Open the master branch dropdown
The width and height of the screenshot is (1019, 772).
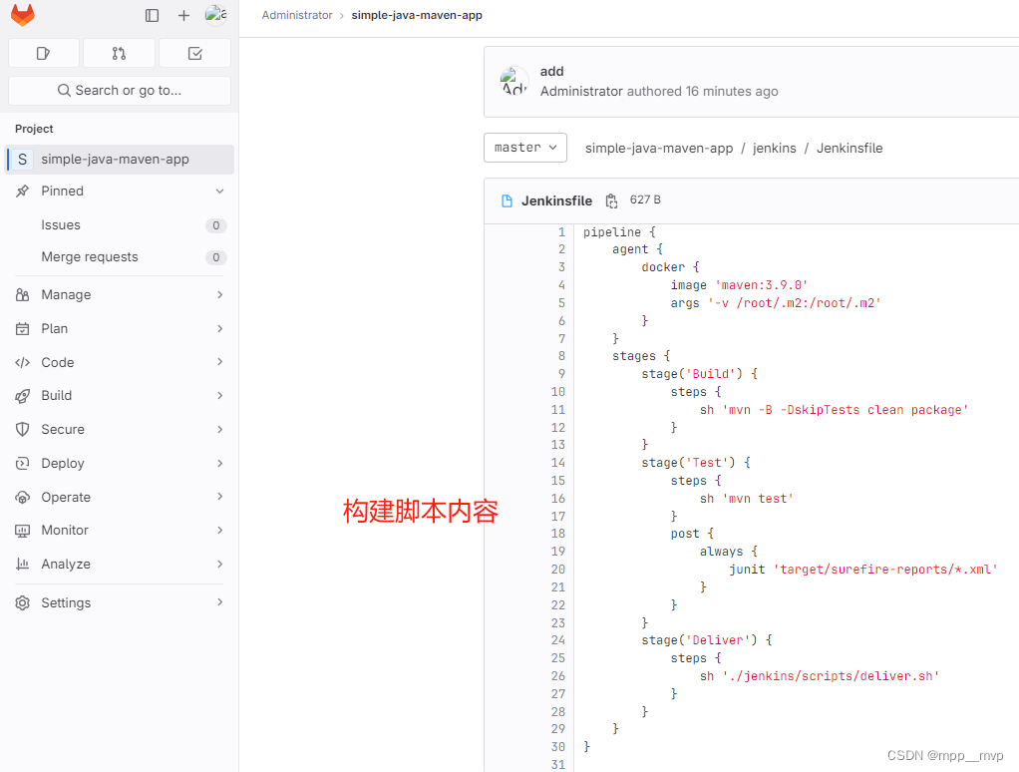coord(525,148)
